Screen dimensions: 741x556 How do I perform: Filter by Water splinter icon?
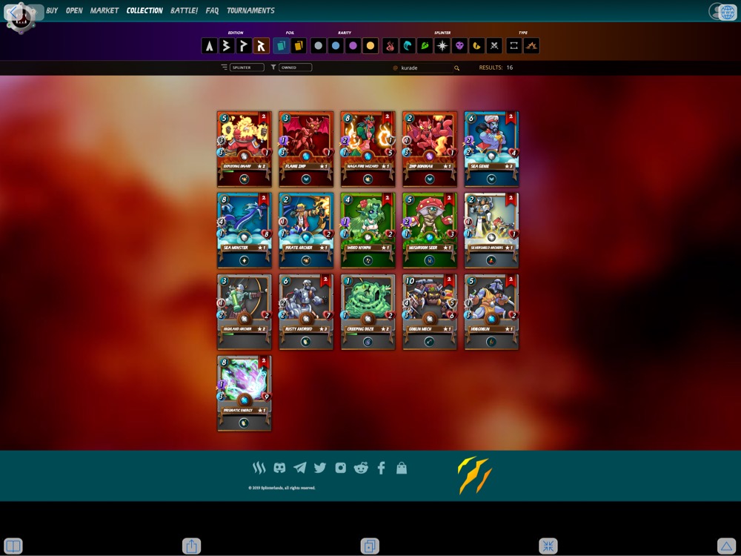408,46
